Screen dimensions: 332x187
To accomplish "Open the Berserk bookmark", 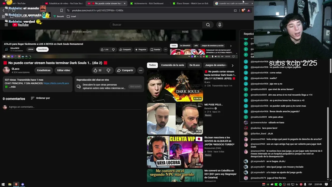I will tap(59, 16).
